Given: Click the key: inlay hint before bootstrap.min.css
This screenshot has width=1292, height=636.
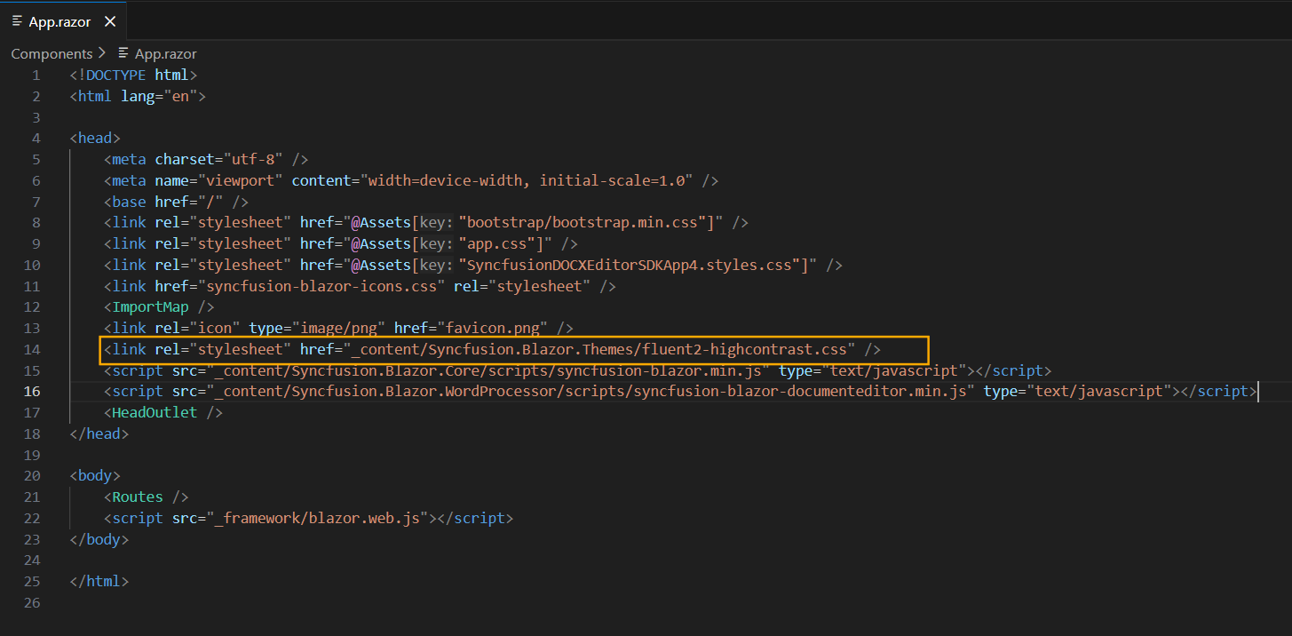Looking at the screenshot, I should pyautogui.click(x=437, y=222).
